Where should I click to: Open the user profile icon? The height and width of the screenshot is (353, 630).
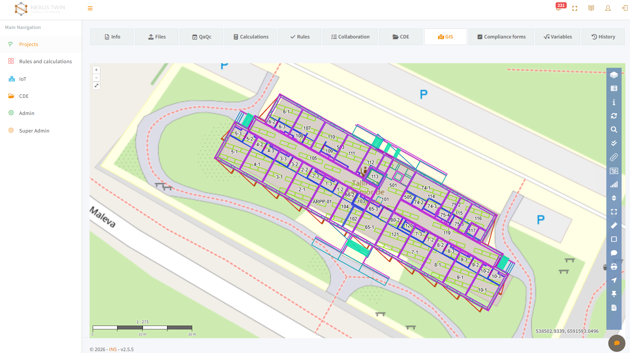[608, 8]
